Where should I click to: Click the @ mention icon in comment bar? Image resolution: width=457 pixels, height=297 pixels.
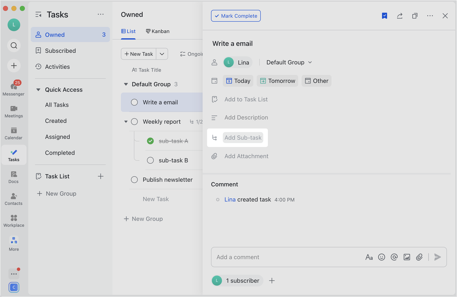point(394,257)
